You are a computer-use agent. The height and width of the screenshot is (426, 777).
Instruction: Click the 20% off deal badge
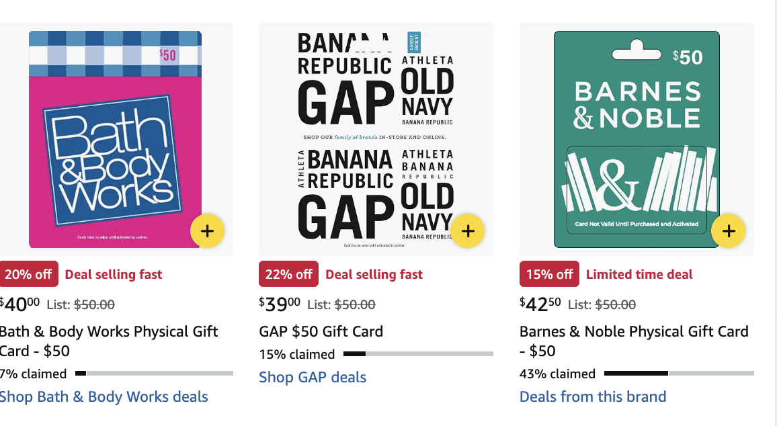click(x=28, y=274)
